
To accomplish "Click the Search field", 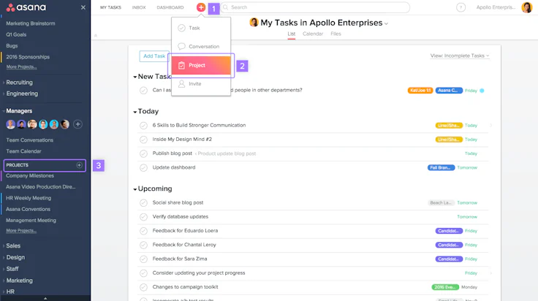I will click(315, 7).
